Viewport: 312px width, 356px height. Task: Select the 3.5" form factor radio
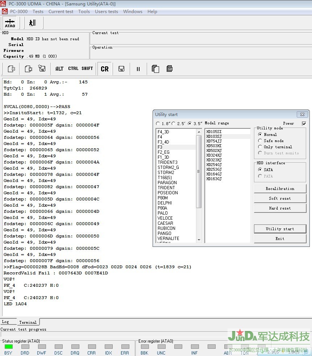click(x=190, y=124)
